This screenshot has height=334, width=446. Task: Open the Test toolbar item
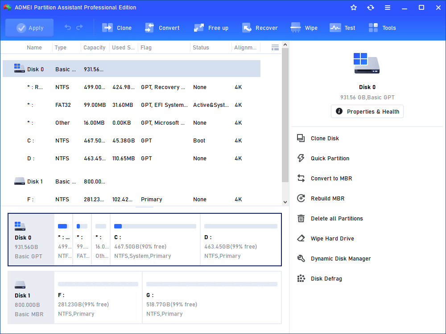click(342, 28)
